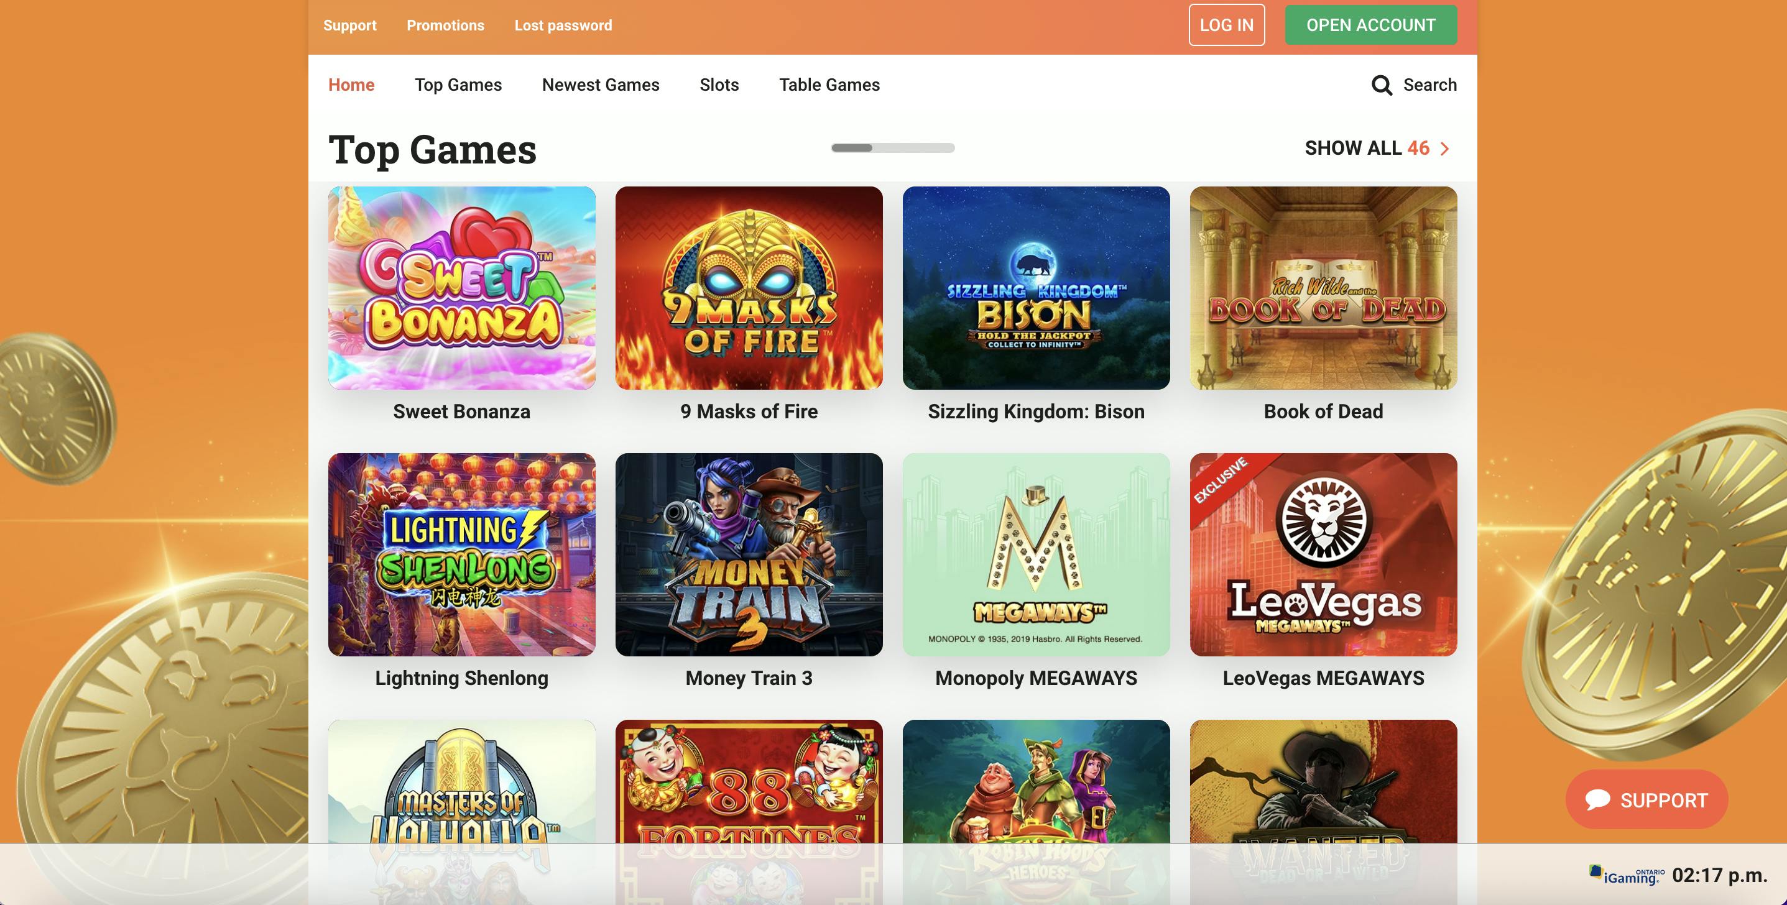Screen dimensions: 1787x905
Task: Click the chevron arrow next to Show All 46
Action: 1444,149
